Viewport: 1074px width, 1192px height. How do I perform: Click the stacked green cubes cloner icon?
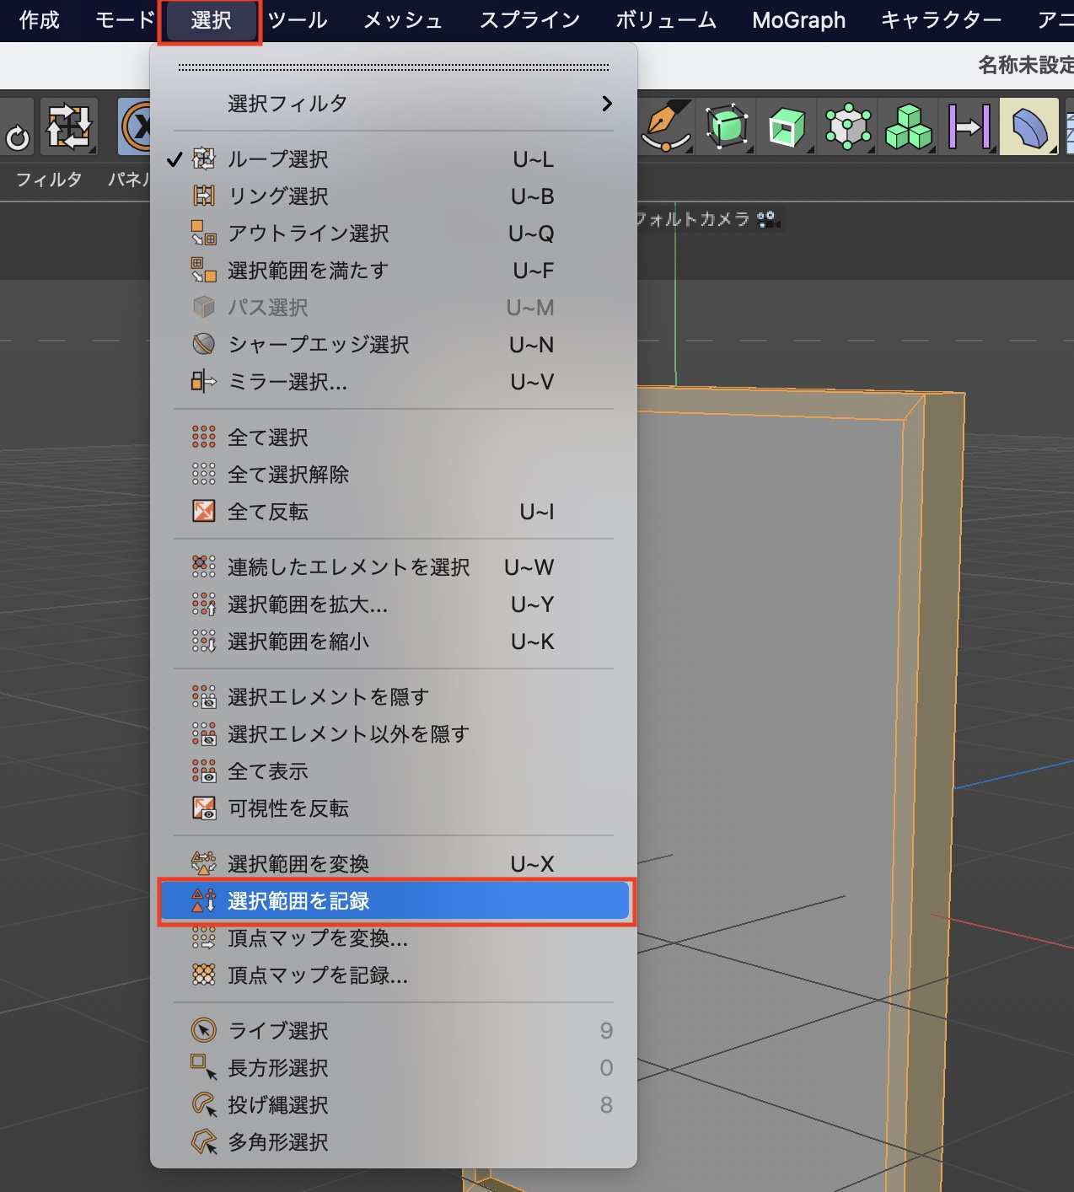pos(908,127)
